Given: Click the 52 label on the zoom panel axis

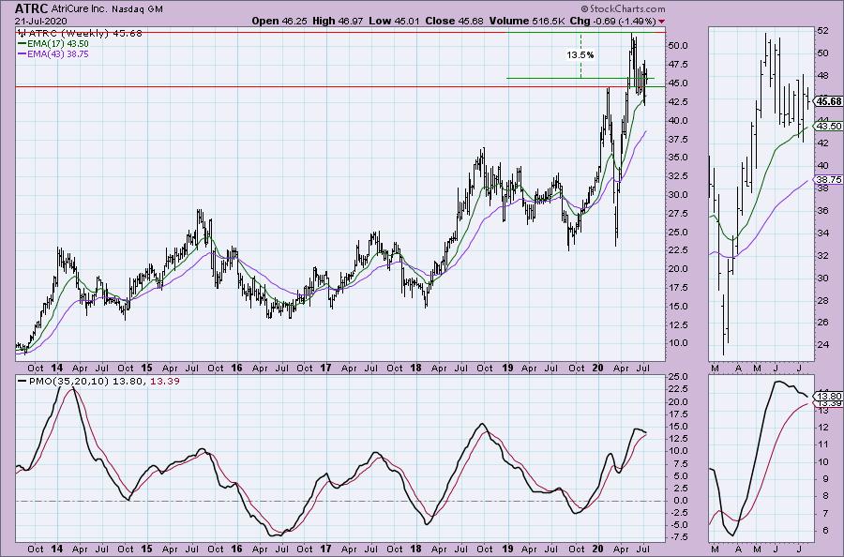Looking at the screenshot, I should click(823, 31).
